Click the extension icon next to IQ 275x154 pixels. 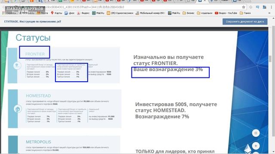click(x=265, y=7)
